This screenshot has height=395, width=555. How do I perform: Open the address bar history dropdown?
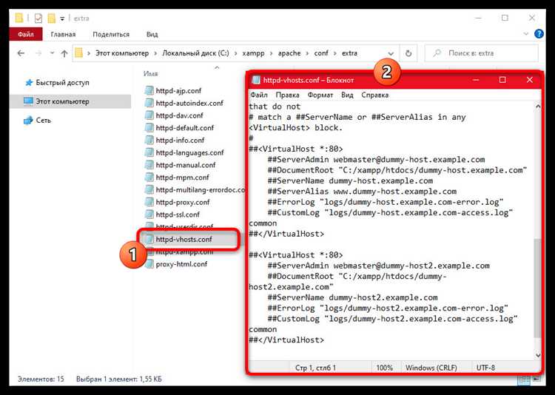[x=391, y=53]
